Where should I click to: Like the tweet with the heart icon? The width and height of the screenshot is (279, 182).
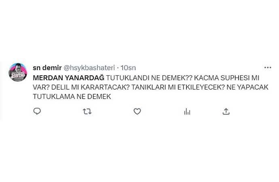pos(137,111)
